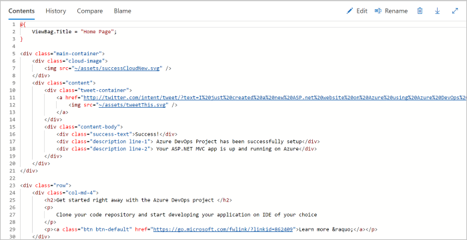The width and height of the screenshot is (467, 240).
Task: Click the Rename button
Action: 391,11
